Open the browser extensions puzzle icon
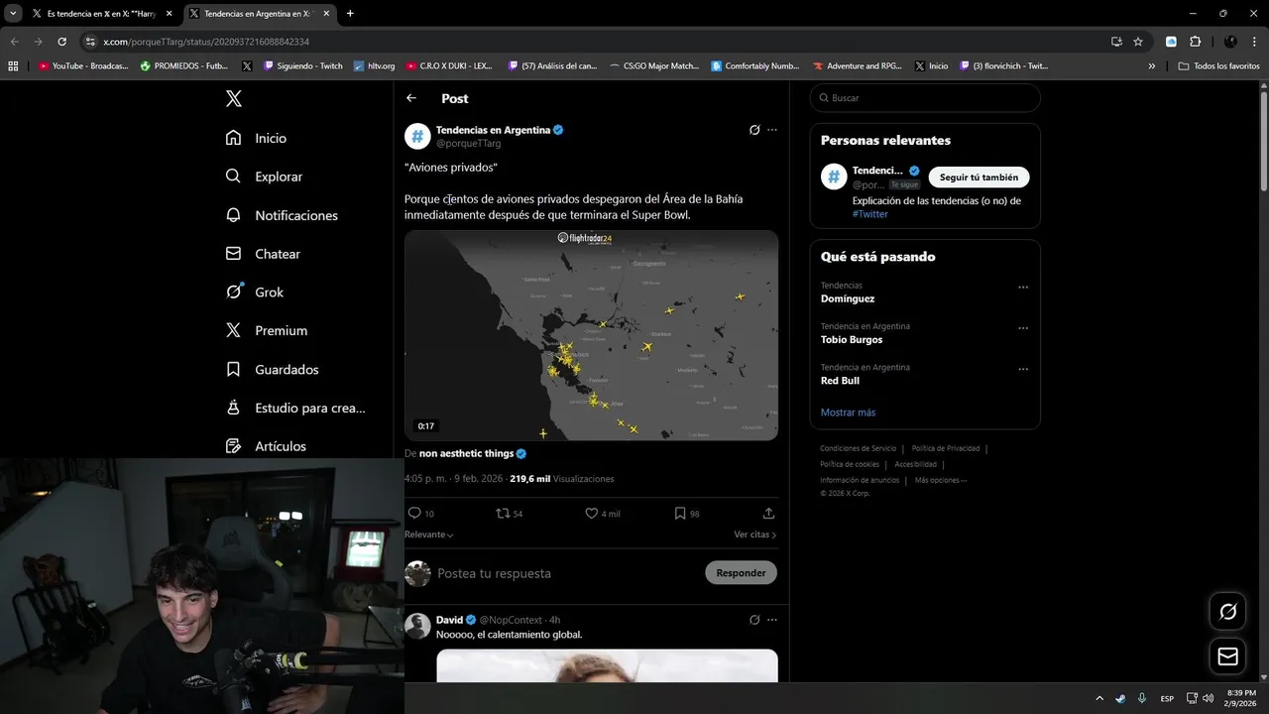Image resolution: width=1269 pixels, height=714 pixels. 1195,42
